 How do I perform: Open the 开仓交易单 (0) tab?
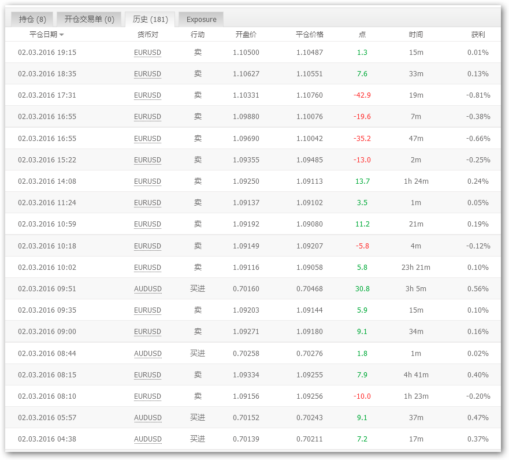click(x=90, y=20)
